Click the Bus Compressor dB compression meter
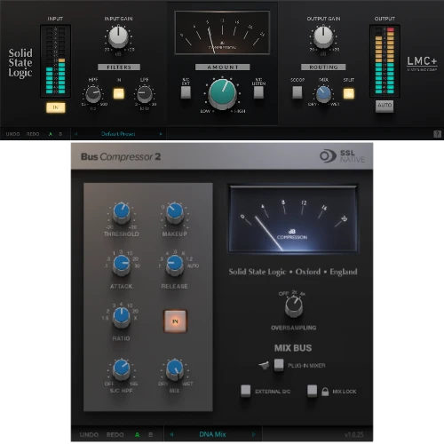This screenshot has height=444, width=444. pos(293,219)
